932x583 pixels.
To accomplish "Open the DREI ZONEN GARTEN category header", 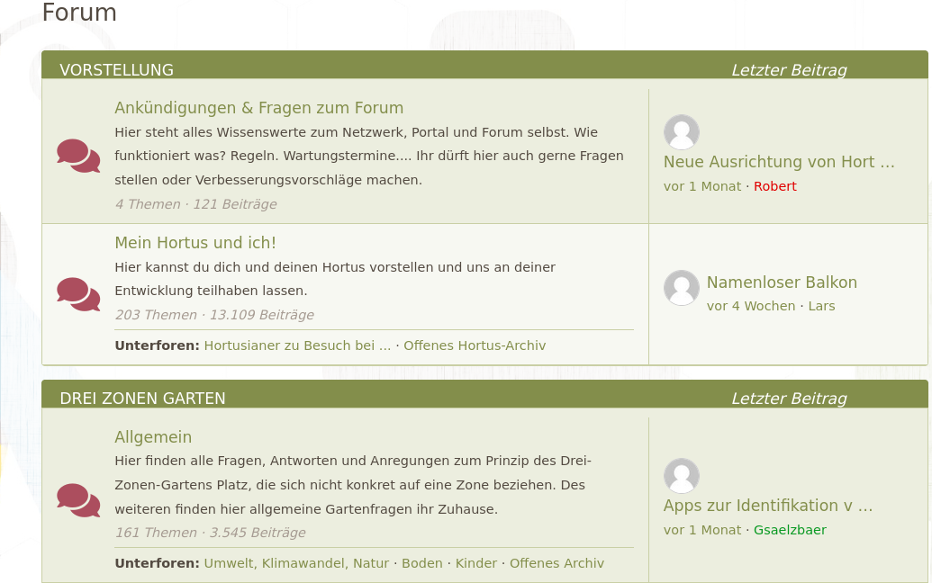I will pos(142,399).
